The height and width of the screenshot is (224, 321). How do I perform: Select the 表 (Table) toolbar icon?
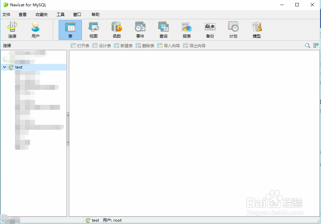70,30
